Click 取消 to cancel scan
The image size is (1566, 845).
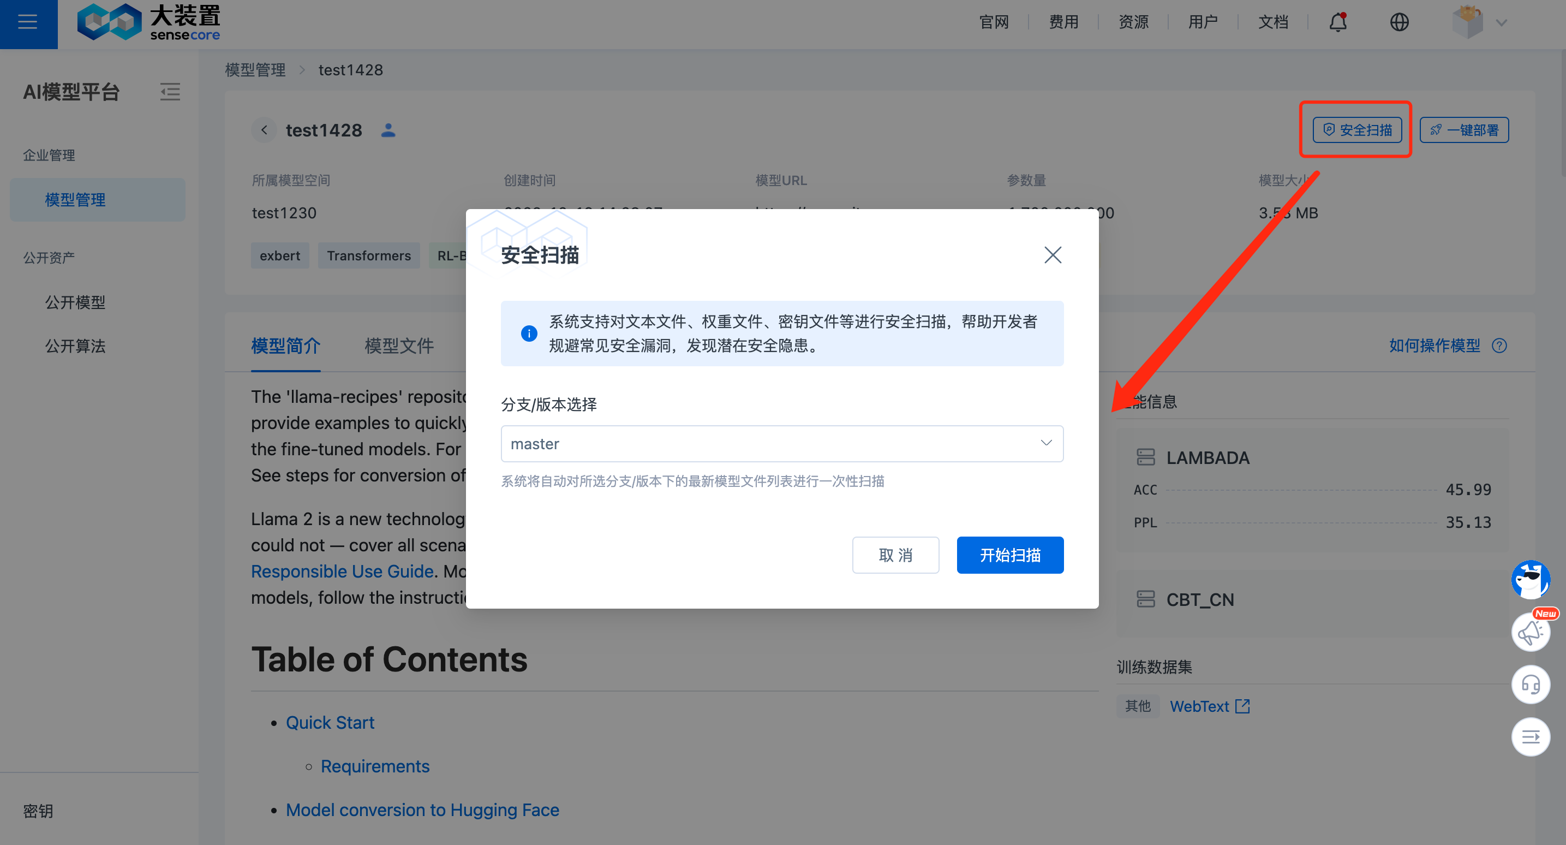[x=895, y=555]
